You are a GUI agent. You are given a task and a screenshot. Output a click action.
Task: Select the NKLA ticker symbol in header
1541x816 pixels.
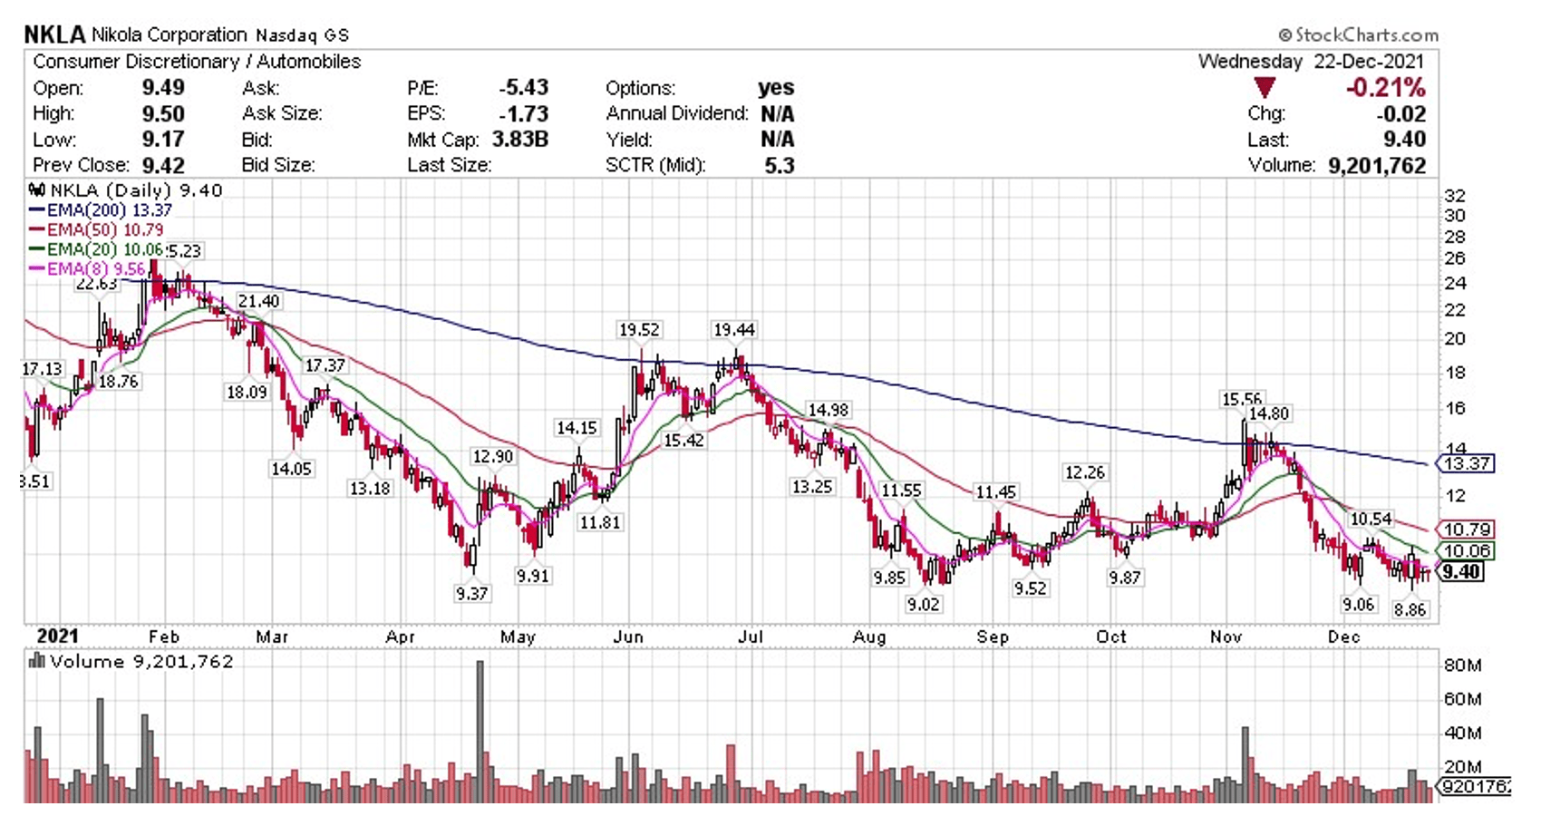coord(54,34)
